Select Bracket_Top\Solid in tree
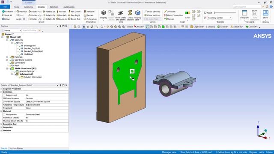The height and width of the screenshot is (154, 274). click(32, 48)
